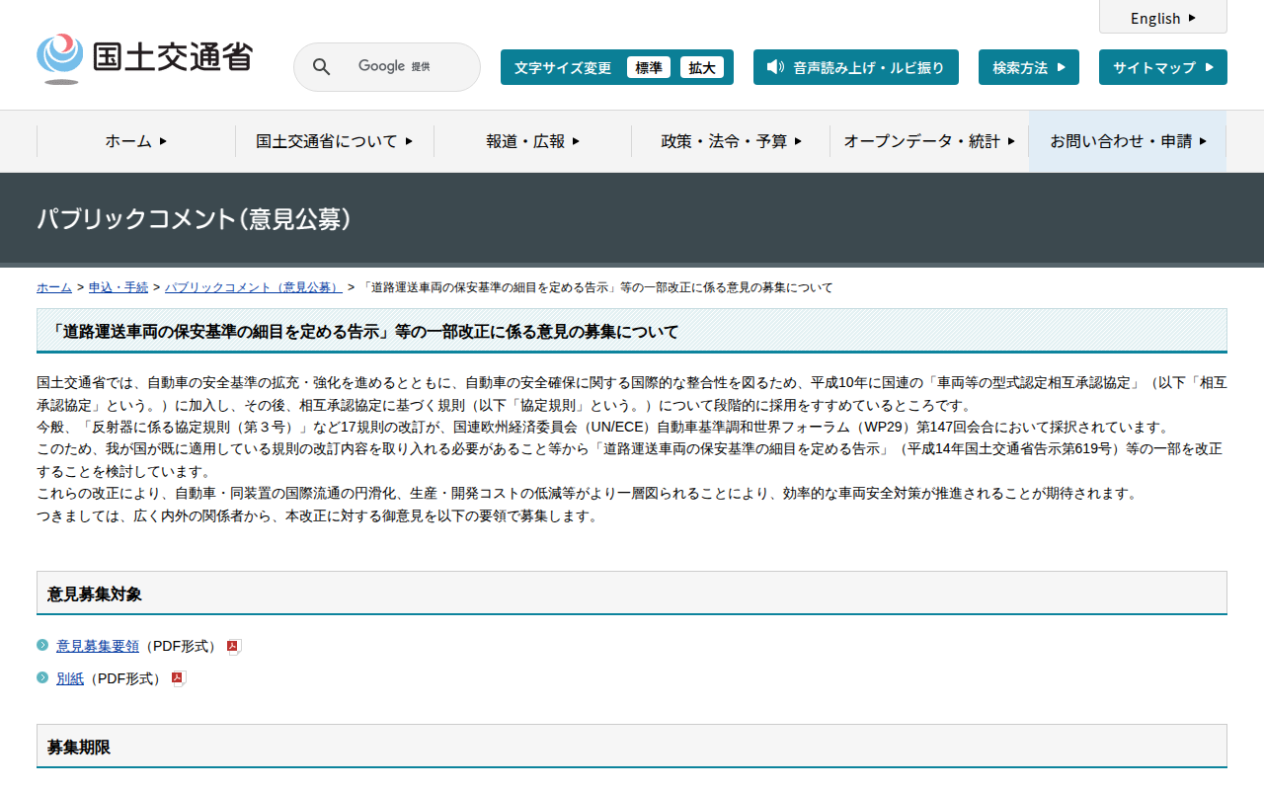The image size is (1264, 790).
Task: Click the 文字サイズ変更 label
Action: (x=563, y=68)
